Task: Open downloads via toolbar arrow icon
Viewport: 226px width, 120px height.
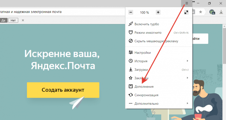Action: [x=221, y=12]
